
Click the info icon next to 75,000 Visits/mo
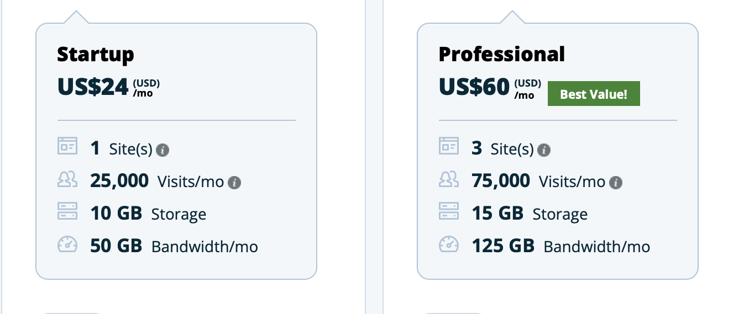[x=616, y=182]
